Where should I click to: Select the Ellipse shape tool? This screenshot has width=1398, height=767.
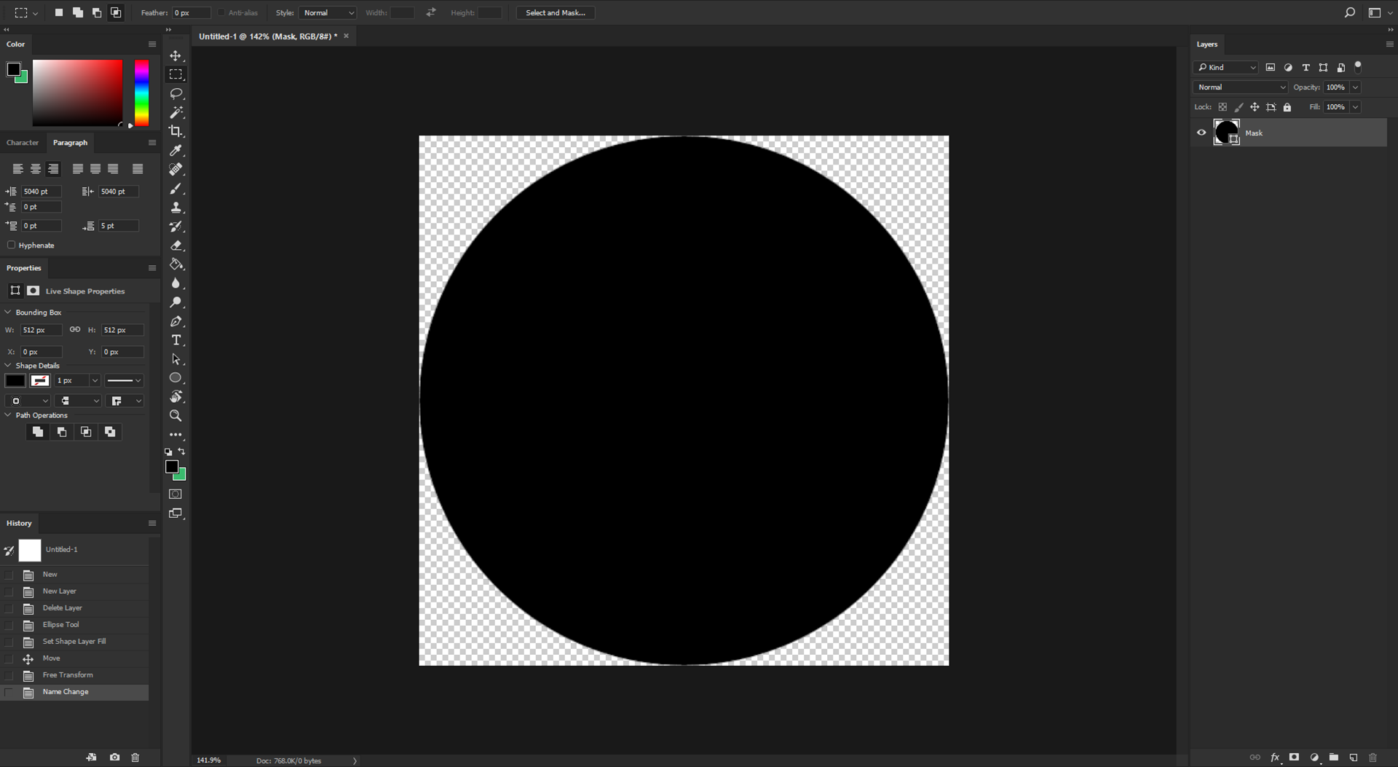tap(175, 378)
